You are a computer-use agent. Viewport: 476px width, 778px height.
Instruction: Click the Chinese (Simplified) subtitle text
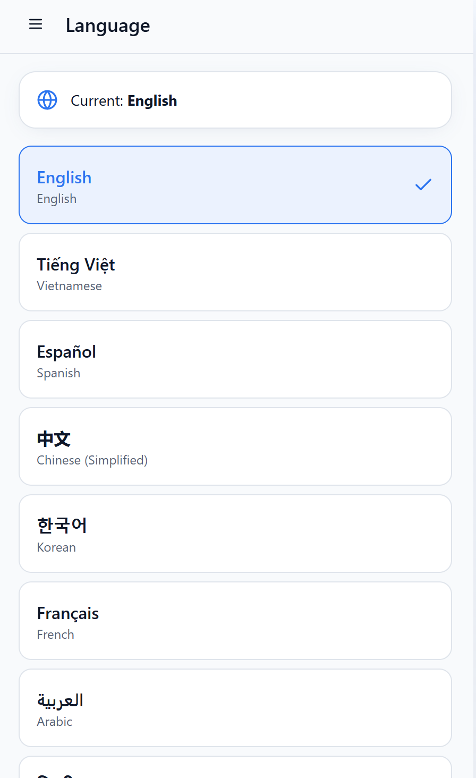pyautogui.click(x=92, y=460)
